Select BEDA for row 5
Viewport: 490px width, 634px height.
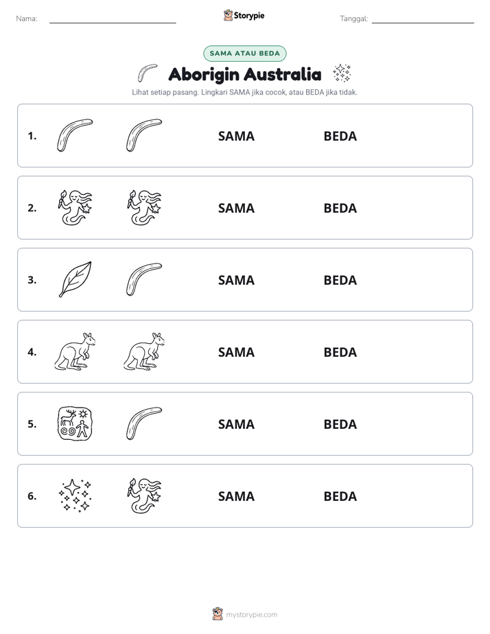(340, 424)
